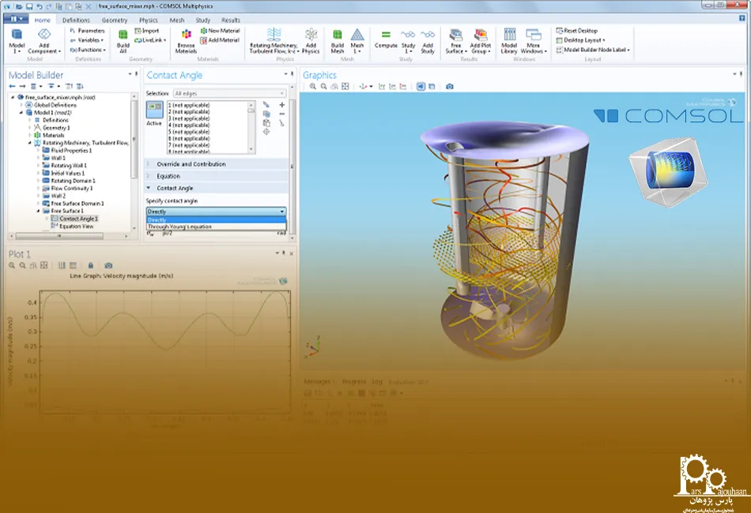Toggle the highlighted scene light button in Graphics
Image resolution: width=751 pixels, height=513 pixels.
[x=421, y=86]
